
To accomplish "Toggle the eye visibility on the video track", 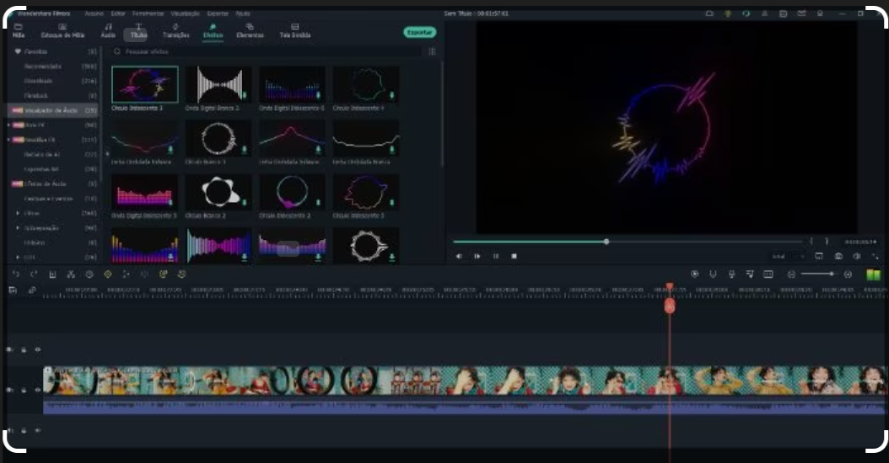I will 37,391.
